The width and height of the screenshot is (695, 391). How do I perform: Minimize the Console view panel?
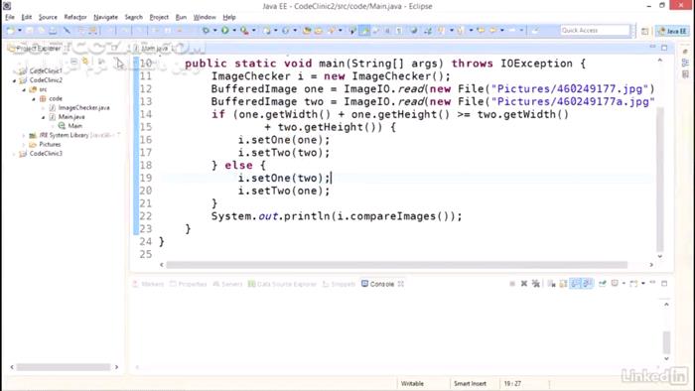pos(652,283)
